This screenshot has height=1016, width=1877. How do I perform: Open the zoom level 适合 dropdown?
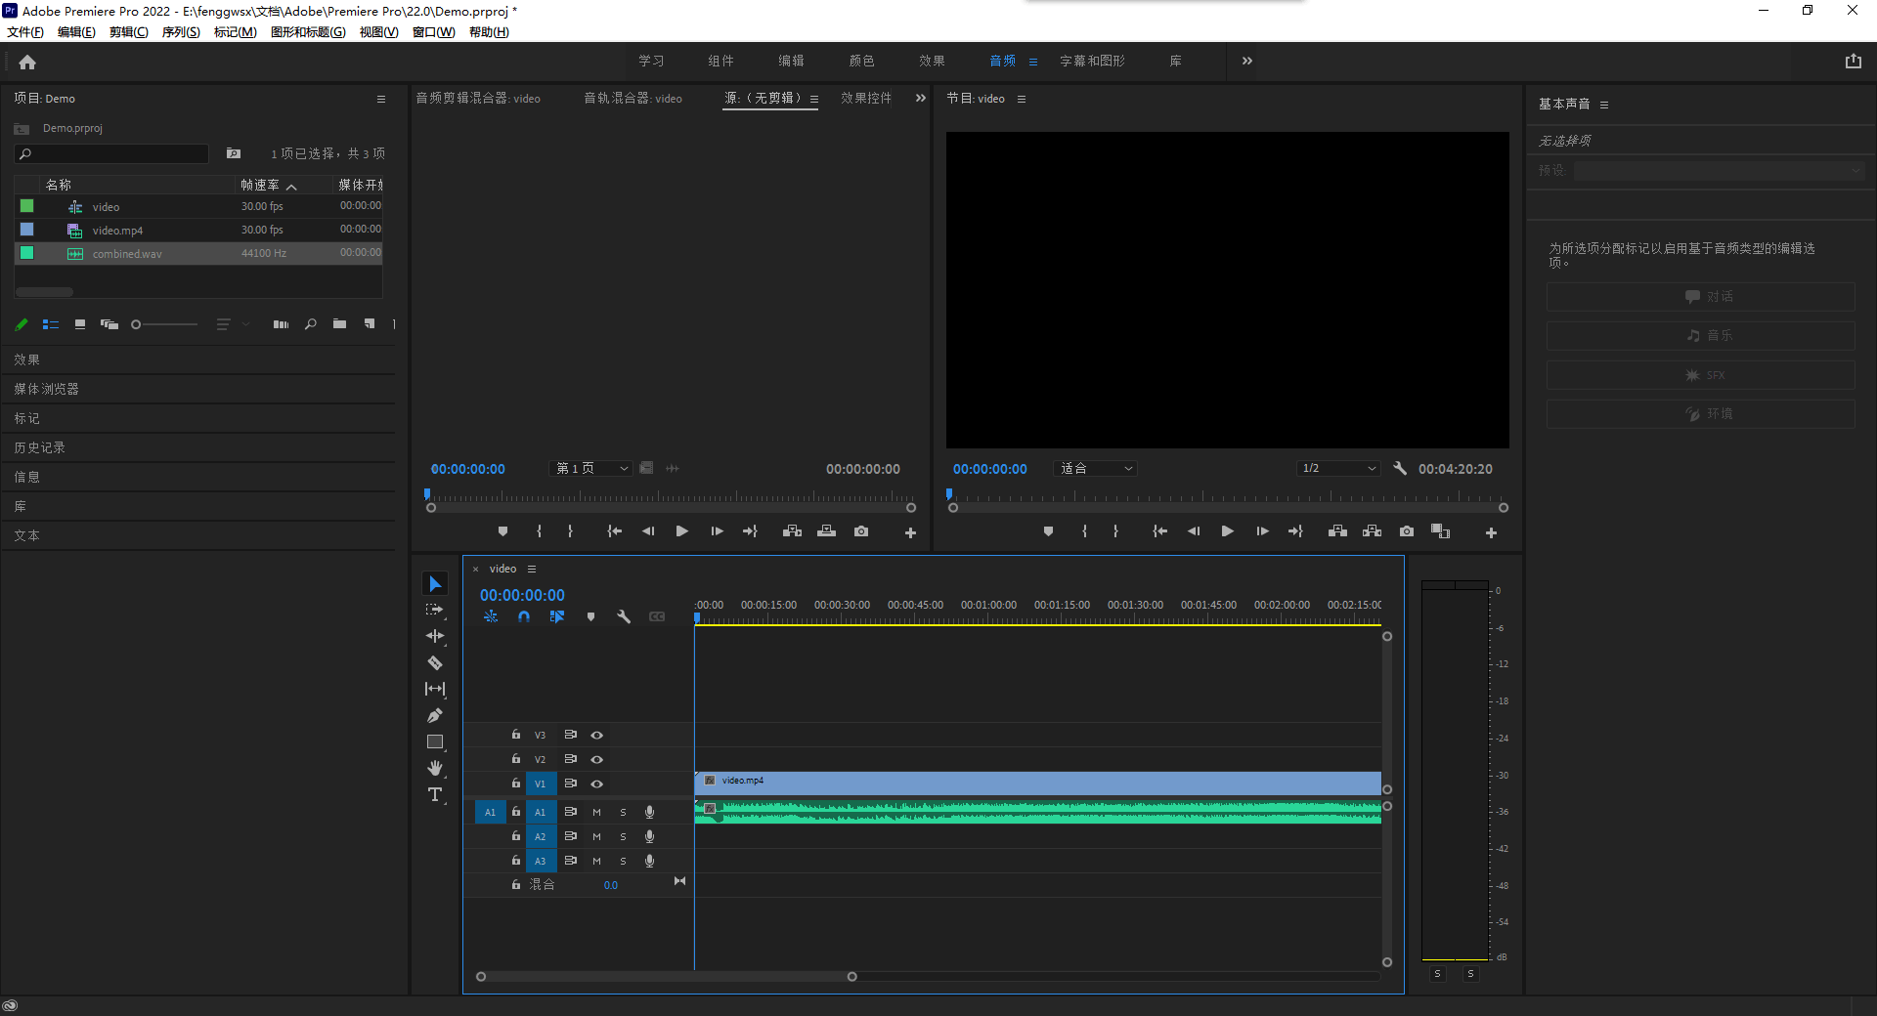(x=1096, y=469)
